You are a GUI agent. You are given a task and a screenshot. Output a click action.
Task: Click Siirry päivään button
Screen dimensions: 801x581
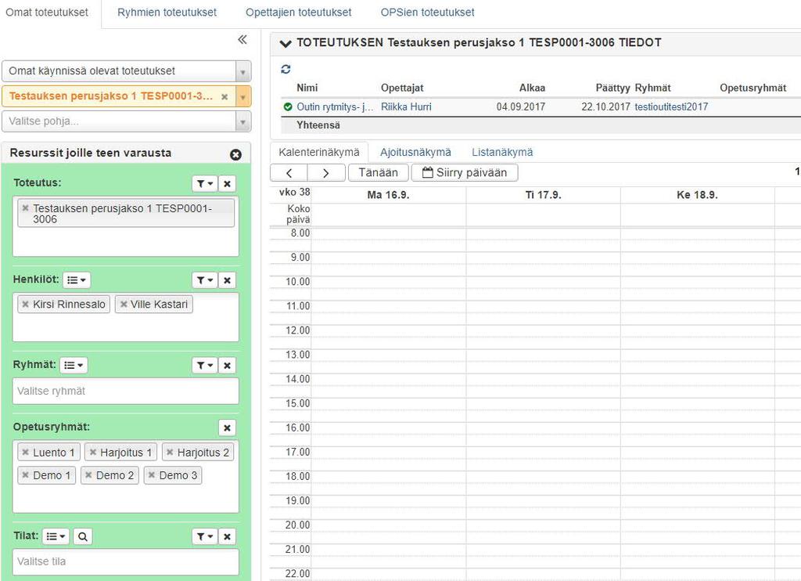(465, 173)
